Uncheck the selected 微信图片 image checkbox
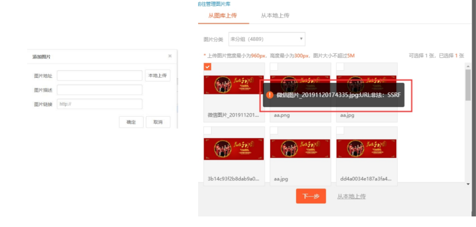 point(208,67)
